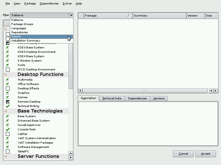Sort by the Version column header
Image resolution: width=221 pixels, height=165 pixels.
pyautogui.click(x=196, y=16)
